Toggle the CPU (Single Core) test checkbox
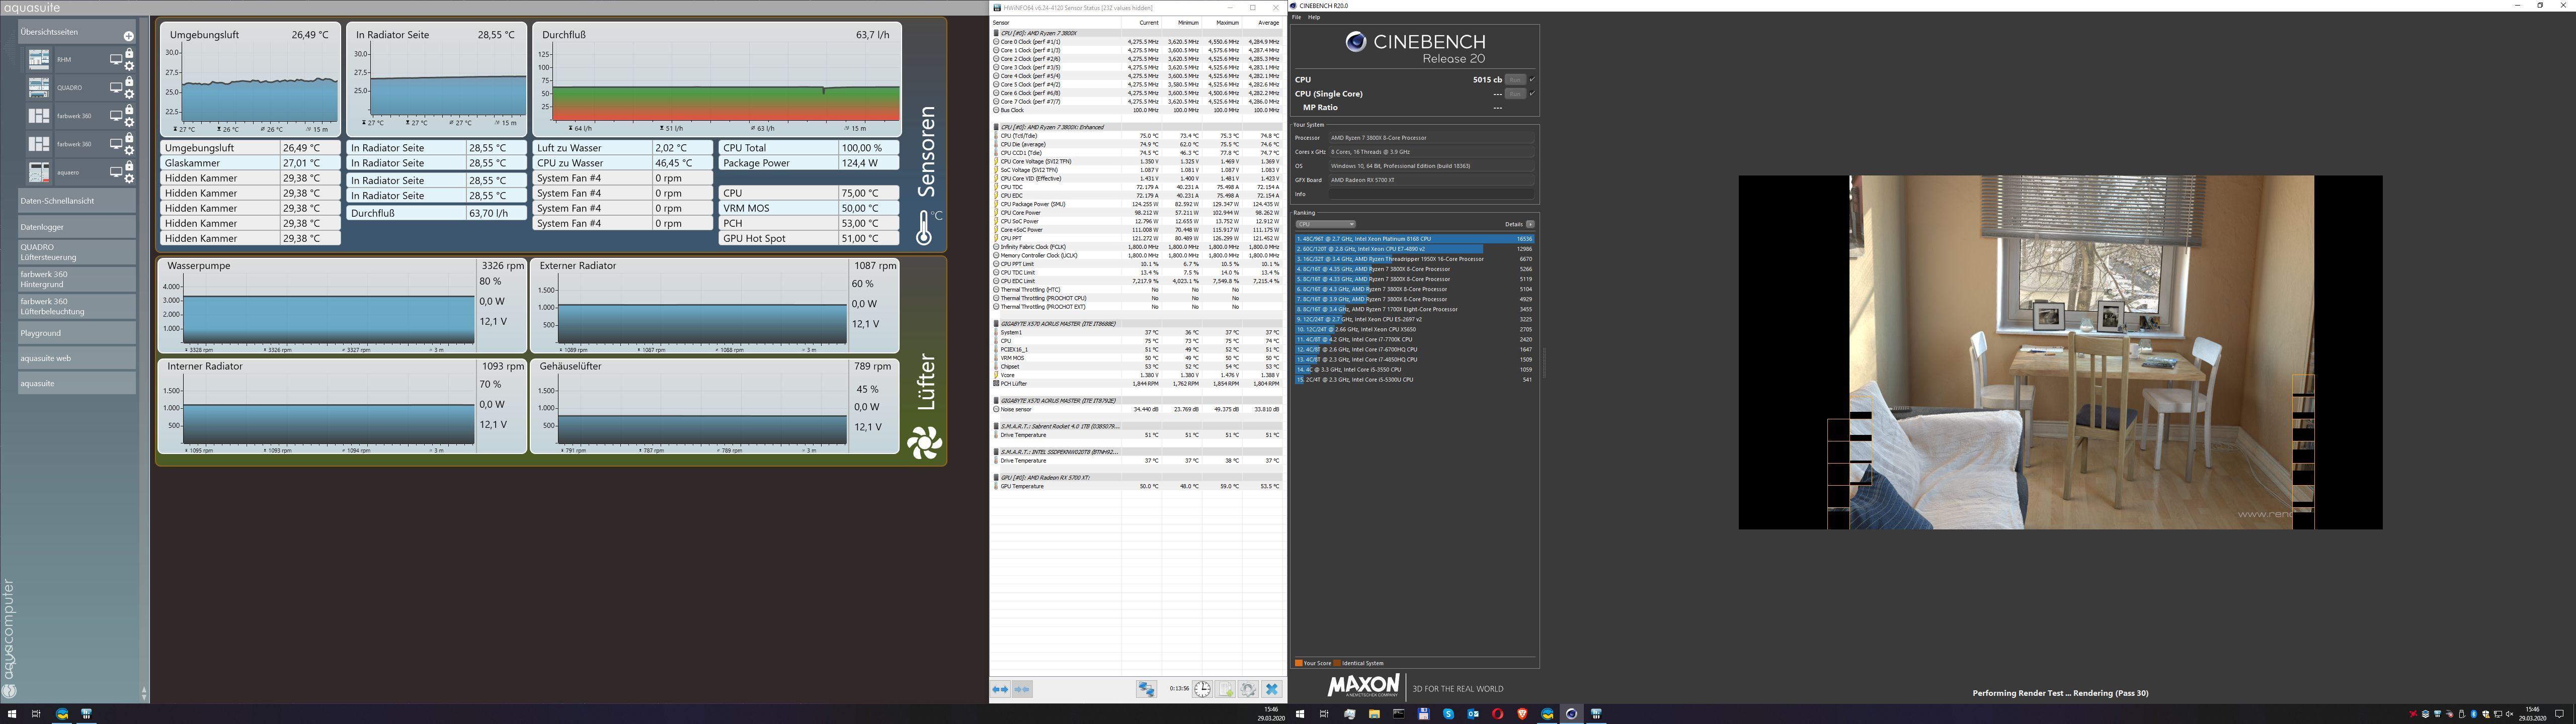2576x724 pixels. tap(1532, 94)
